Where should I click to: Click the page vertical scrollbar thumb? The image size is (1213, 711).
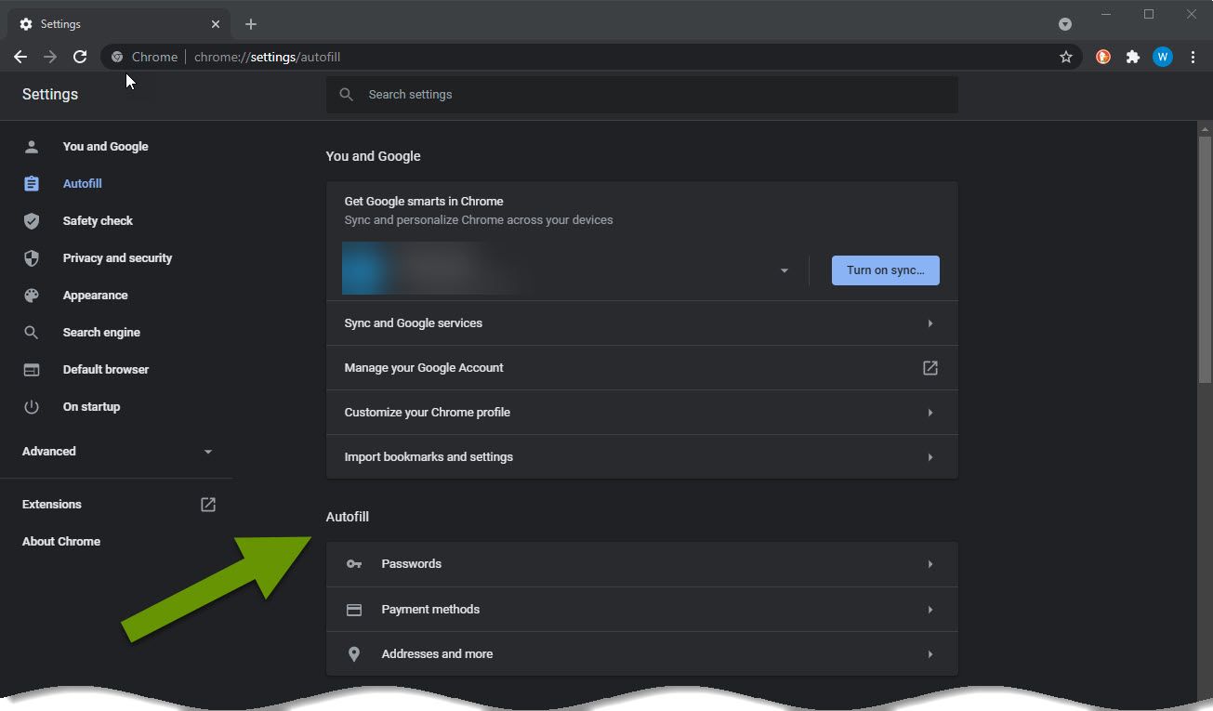point(1205,259)
